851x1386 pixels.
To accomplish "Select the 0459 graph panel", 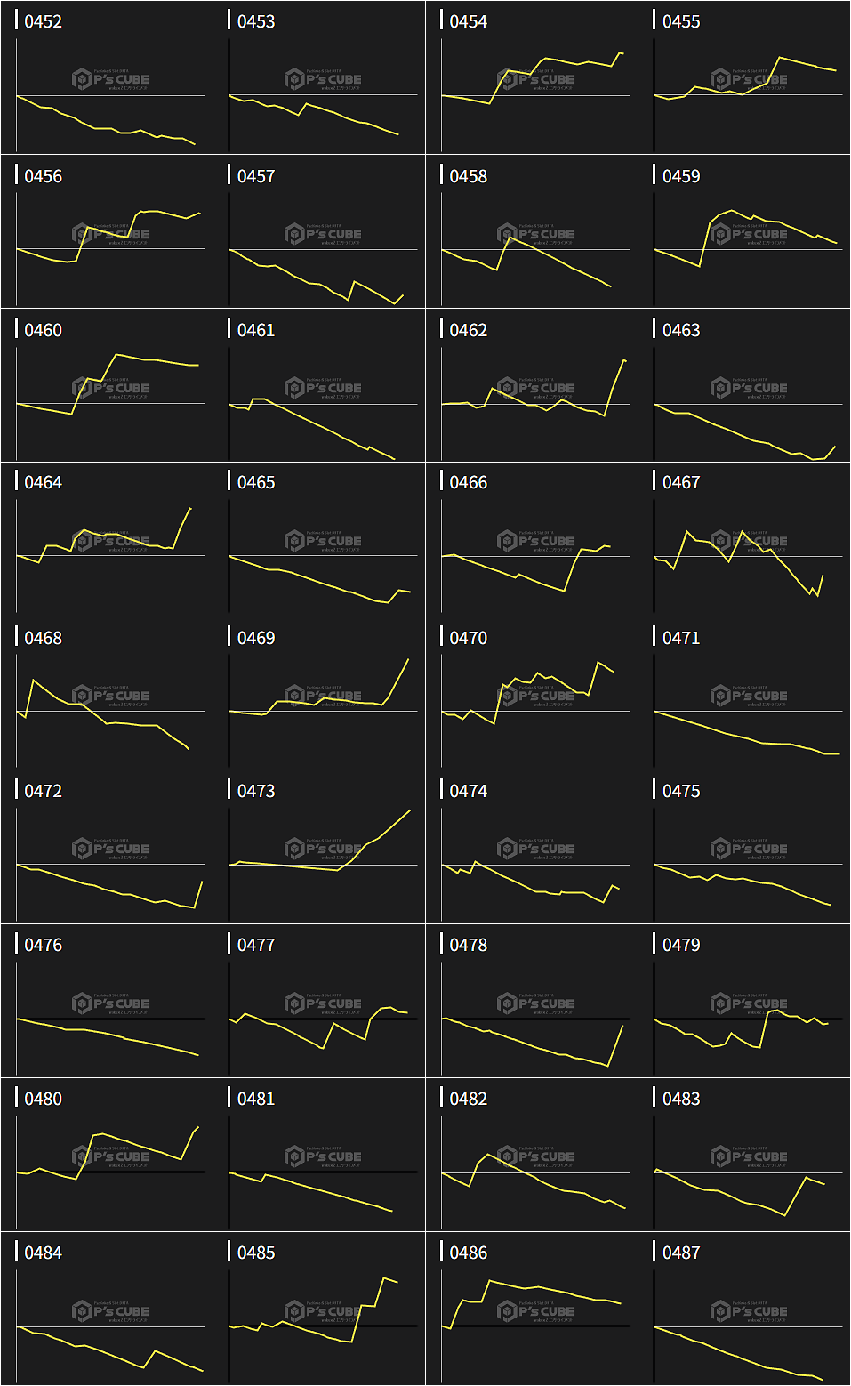I will pos(744,232).
